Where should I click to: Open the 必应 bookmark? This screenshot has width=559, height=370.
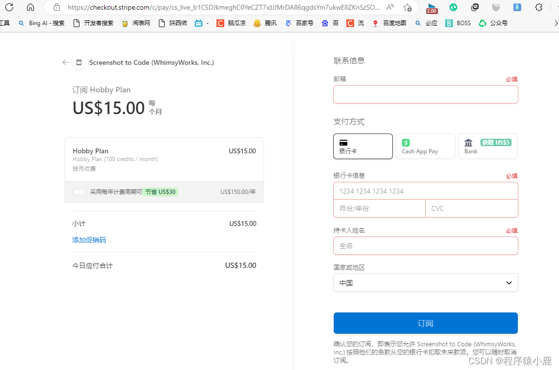click(426, 23)
